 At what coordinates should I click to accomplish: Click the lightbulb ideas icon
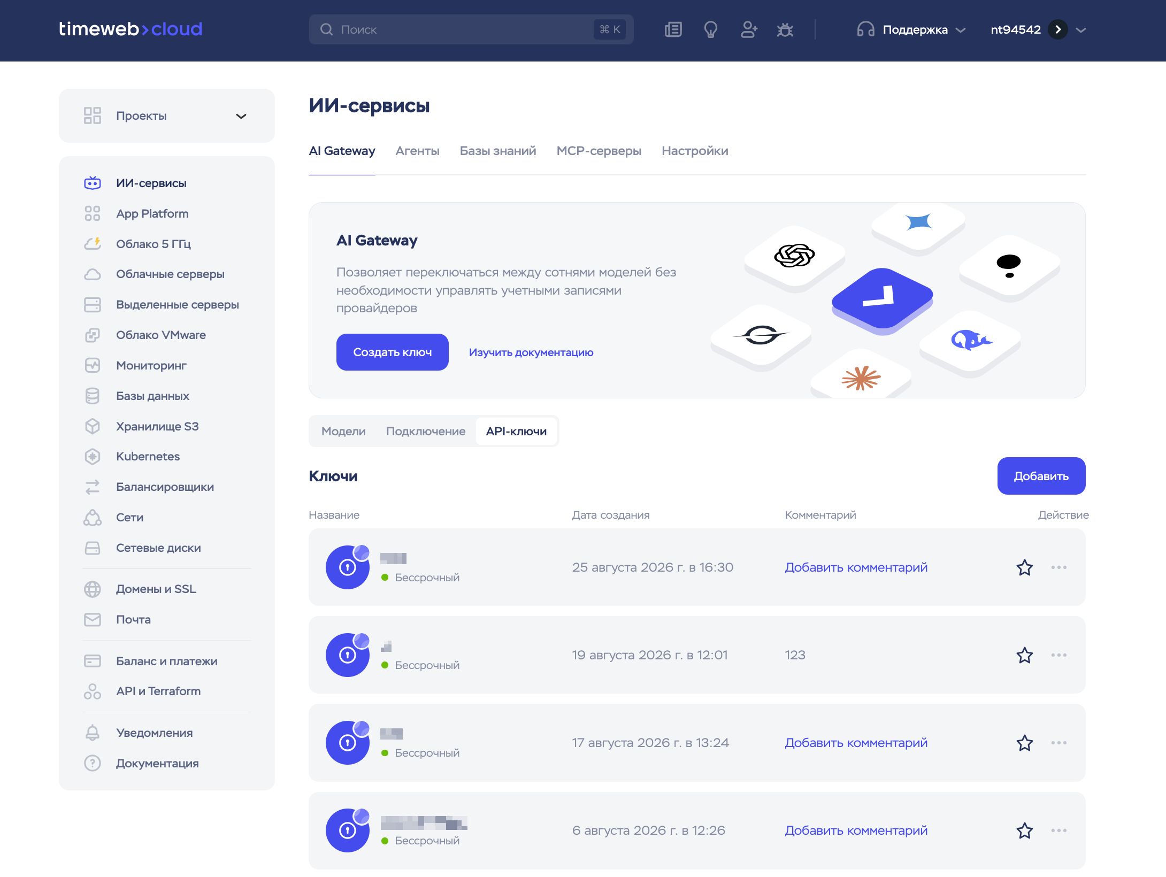coord(710,29)
